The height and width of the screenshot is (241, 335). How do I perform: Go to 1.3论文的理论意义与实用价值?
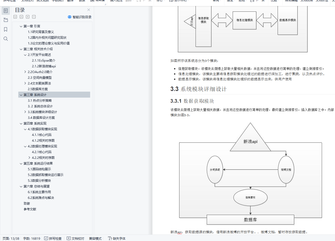point(49,43)
